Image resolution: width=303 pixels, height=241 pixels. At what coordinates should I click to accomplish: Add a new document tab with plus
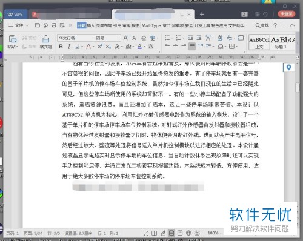pos(202,14)
